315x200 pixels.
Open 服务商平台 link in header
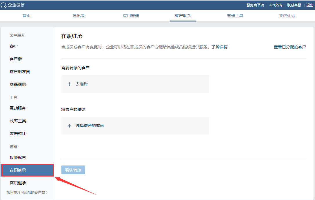click(x=255, y=5)
